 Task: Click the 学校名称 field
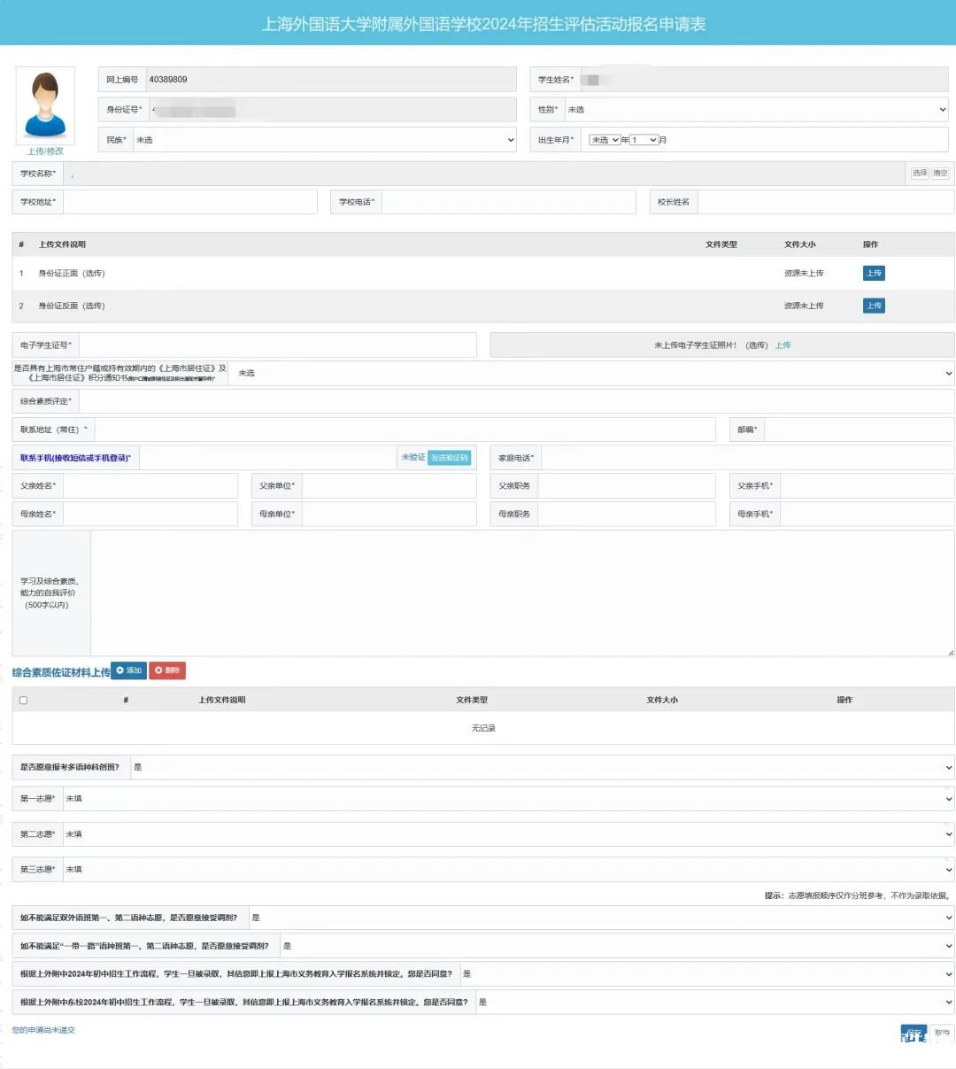click(484, 174)
